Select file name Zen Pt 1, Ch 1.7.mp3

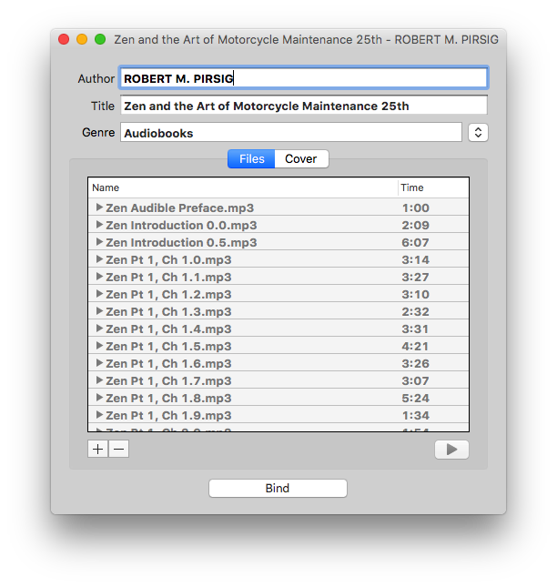click(168, 380)
